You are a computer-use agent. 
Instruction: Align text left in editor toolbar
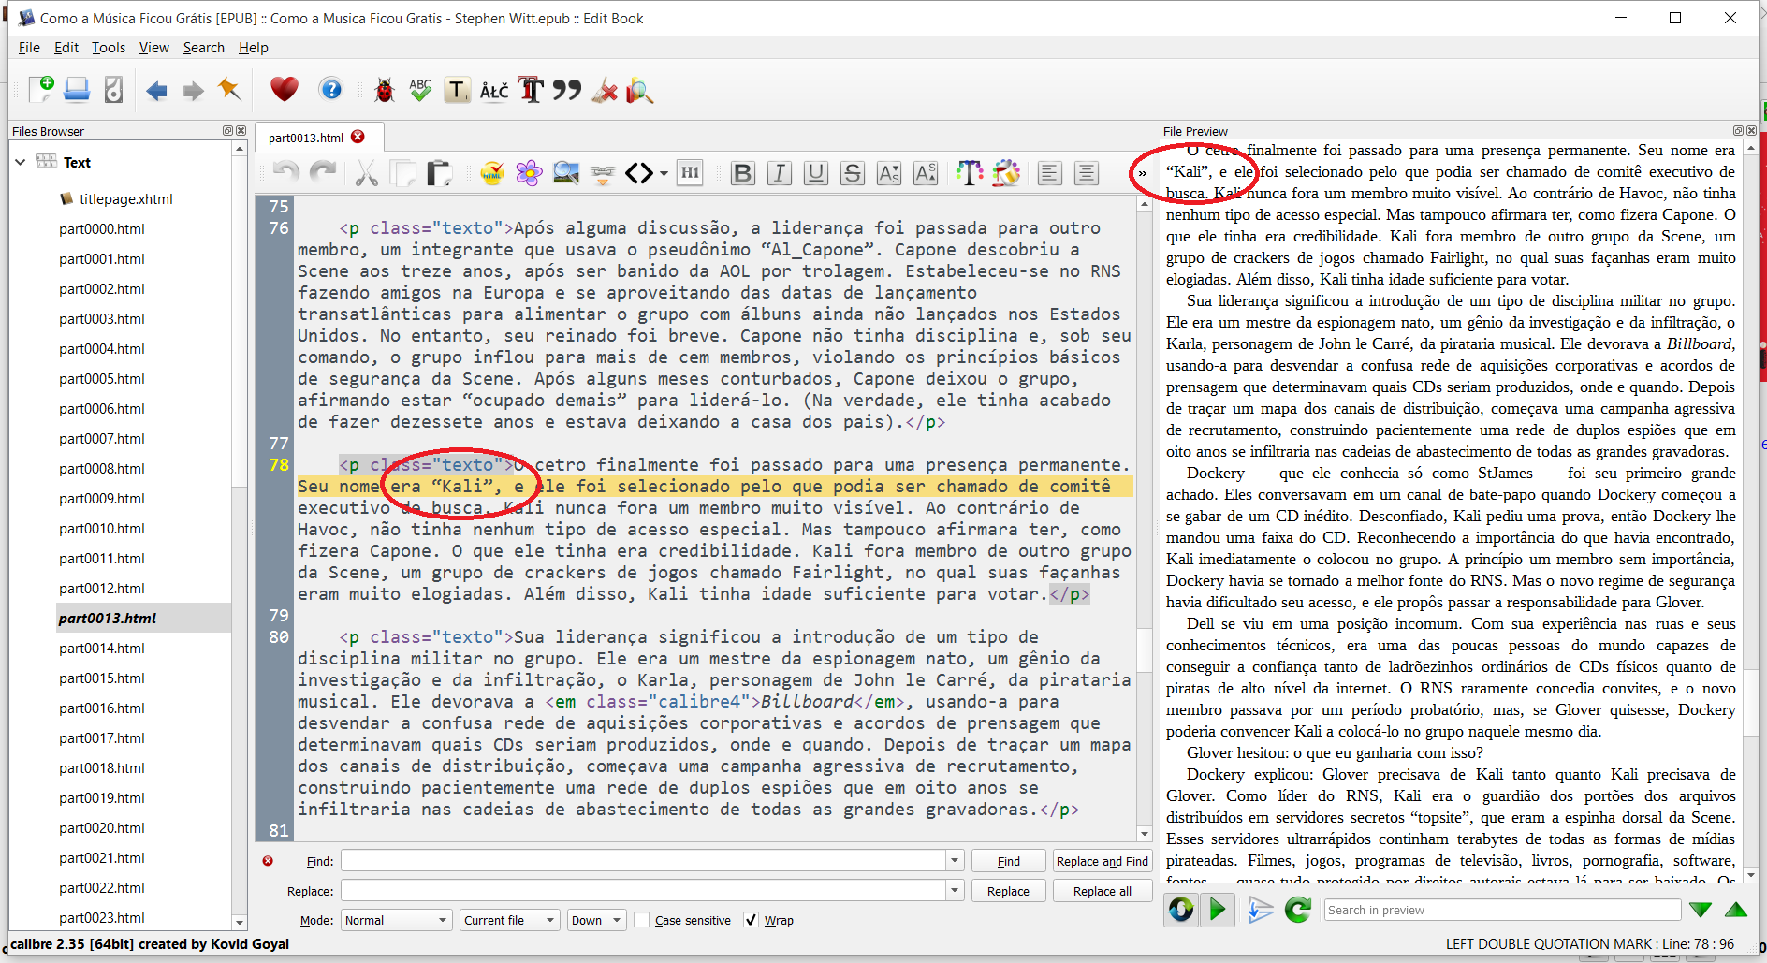[1050, 173]
